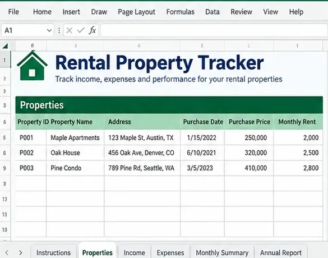
Task: Switch to the Income sheet tab
Action: (135, 252)
